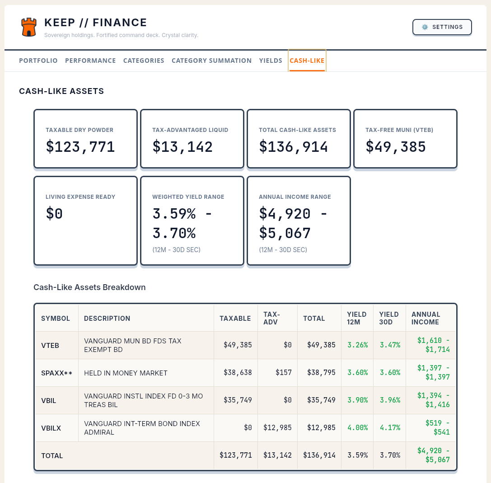This screenshot has width=491, height=483.
Task: Switch to the Performance tab
Action: click(x=90, y=61)
